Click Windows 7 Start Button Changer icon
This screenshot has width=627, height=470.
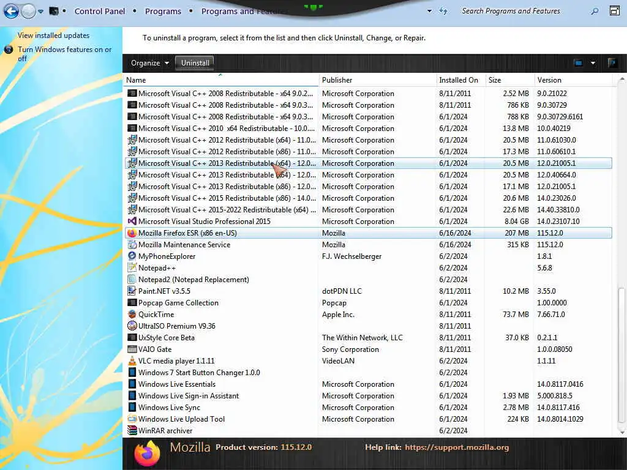pyautogui.click(x=132, y=372)
